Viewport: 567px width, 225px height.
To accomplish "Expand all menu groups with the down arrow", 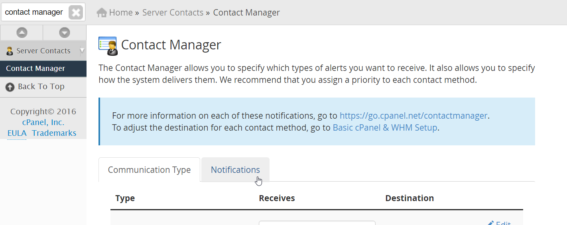I will coord(65,33).
